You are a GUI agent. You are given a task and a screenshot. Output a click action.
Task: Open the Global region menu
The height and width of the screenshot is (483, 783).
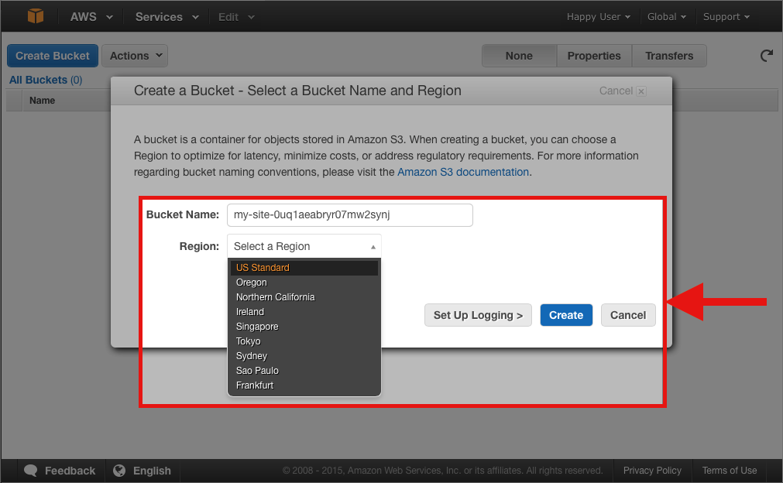[667, 17]
